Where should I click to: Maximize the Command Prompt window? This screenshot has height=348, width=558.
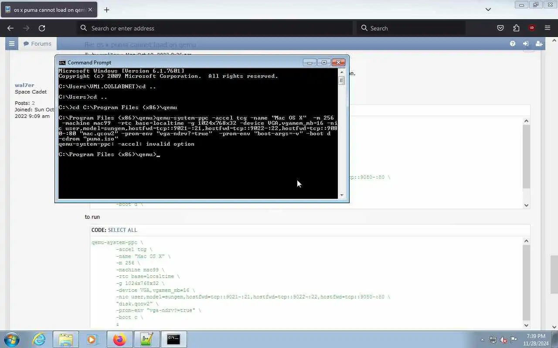[x=324, y=63]
